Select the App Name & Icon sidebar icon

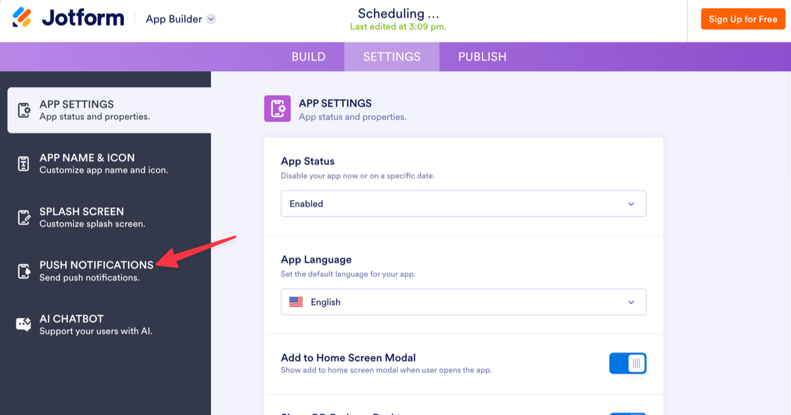pyautogui.click(x=24, y=162)
